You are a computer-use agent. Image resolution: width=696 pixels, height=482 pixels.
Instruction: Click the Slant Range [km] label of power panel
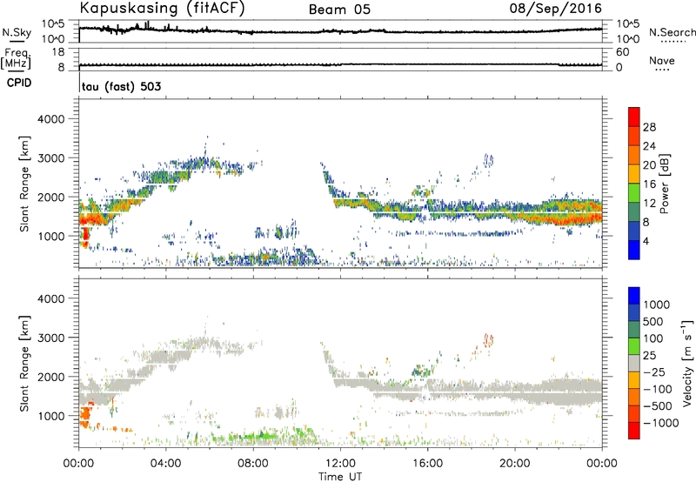click(24, 184)
